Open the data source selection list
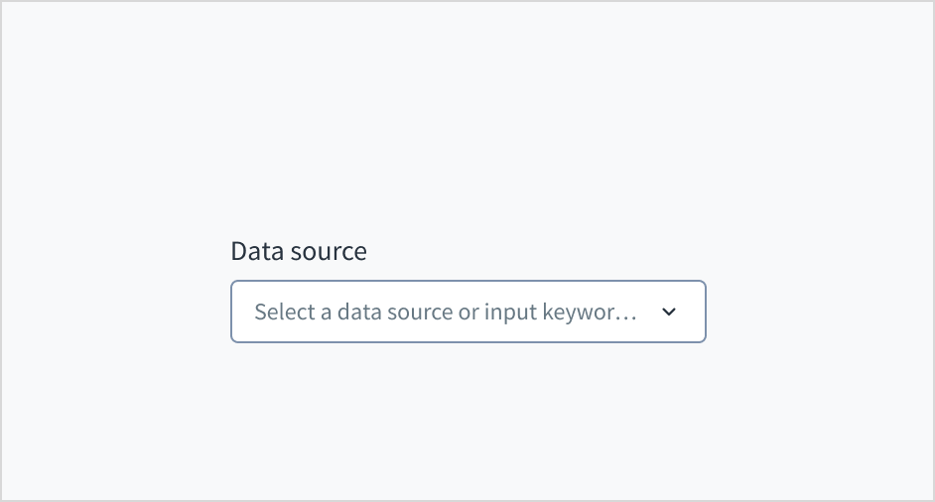The width and height of the screenshot is (935, 502). [669, 312]
